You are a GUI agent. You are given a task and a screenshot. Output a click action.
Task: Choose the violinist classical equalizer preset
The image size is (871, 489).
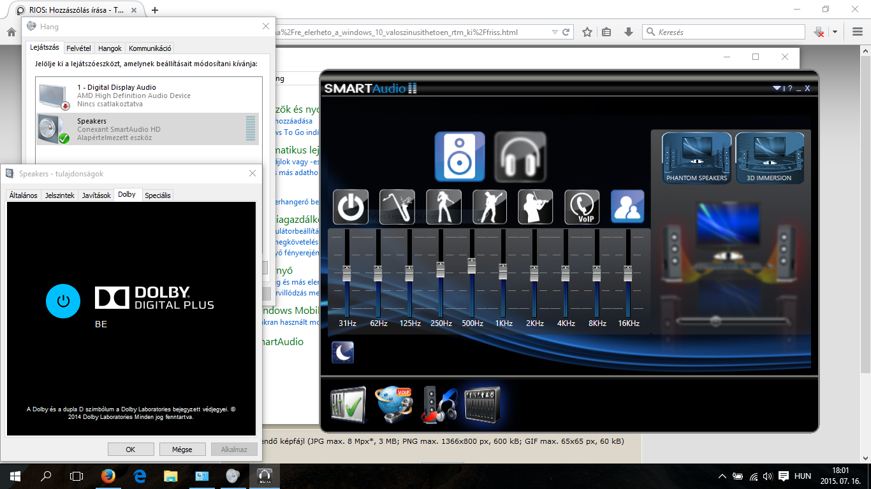(x=536, y=207)
